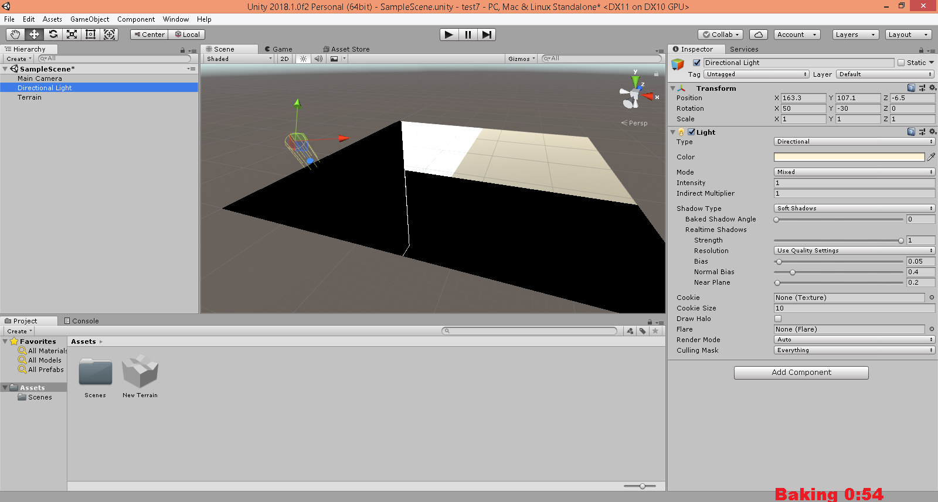Open the Cloud services button
Viewport: 938px width, 502px height.
(x=759, y=35)
